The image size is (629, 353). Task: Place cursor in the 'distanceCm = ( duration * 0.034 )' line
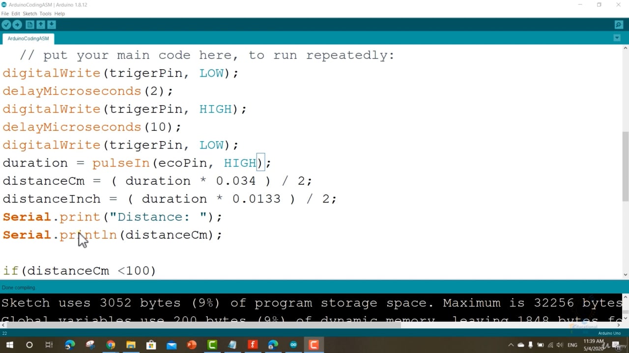tap(157, 181)
